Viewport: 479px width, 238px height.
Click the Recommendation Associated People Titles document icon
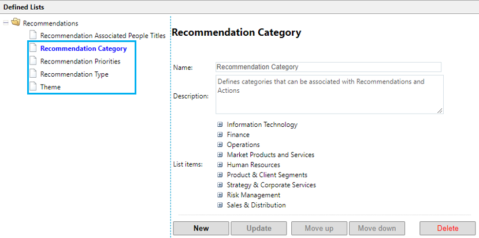pos(33,36)
